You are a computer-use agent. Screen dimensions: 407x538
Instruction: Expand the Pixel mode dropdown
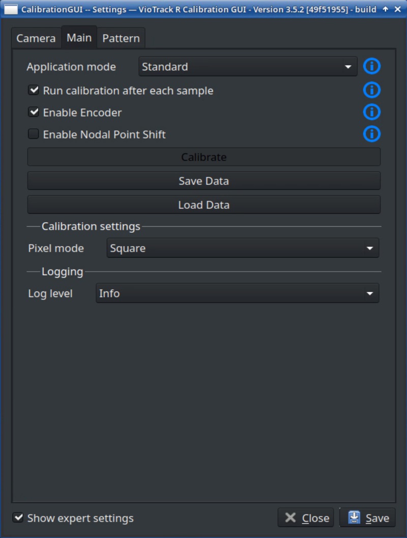click(x=243, y=249)
